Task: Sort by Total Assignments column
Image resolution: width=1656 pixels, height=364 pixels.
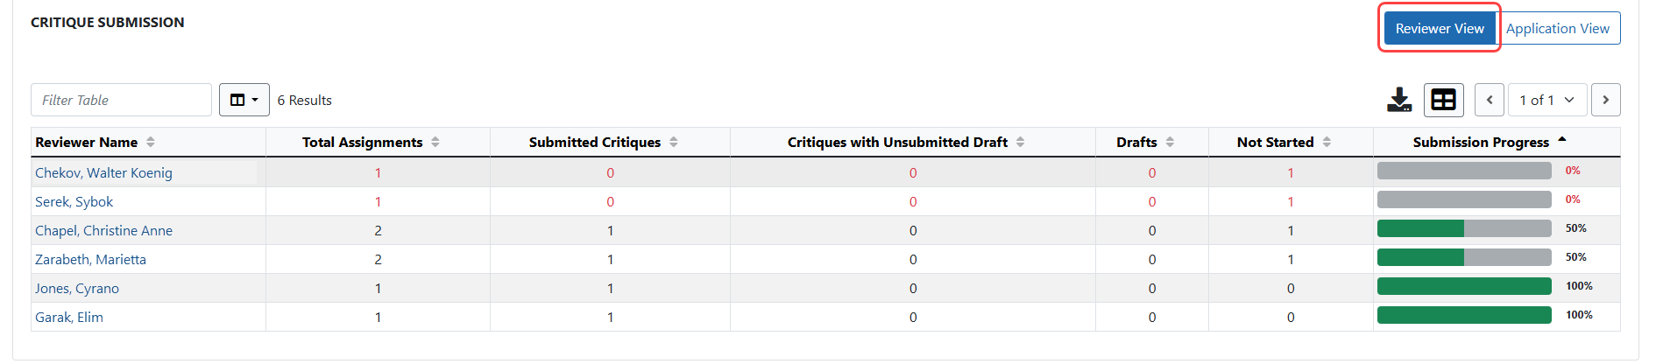Action: (x=435, y=142)
